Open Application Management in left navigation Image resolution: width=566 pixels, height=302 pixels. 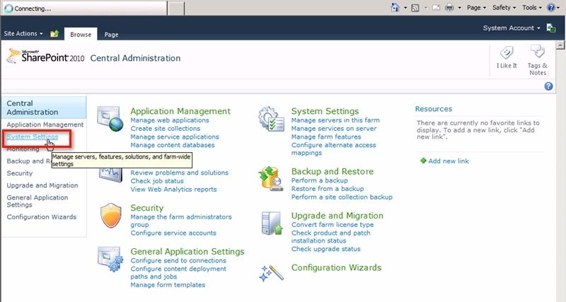pos(45,124)
